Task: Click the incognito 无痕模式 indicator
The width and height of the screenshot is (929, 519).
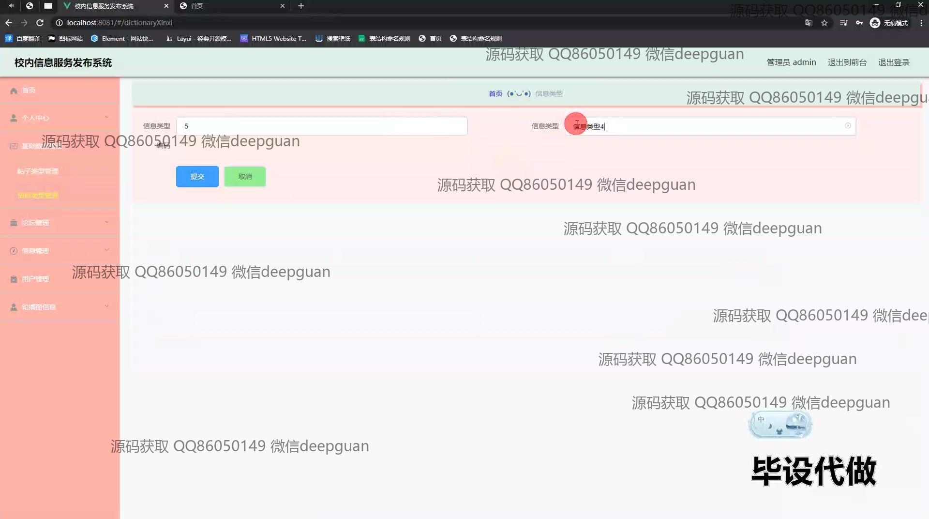Action: coord(889,23)
